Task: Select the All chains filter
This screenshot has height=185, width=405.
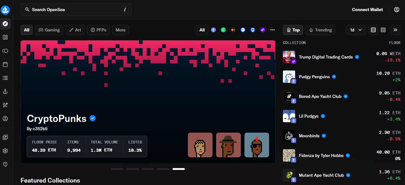Action: pos(202,30)
